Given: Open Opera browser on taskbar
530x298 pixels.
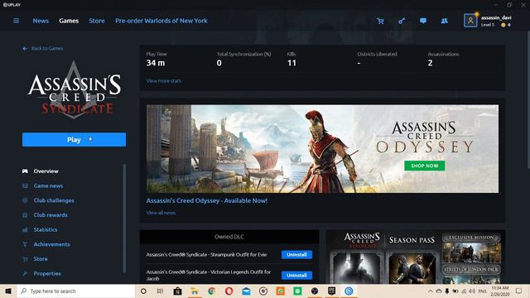Looking at the screenshot, I should 229,291.
